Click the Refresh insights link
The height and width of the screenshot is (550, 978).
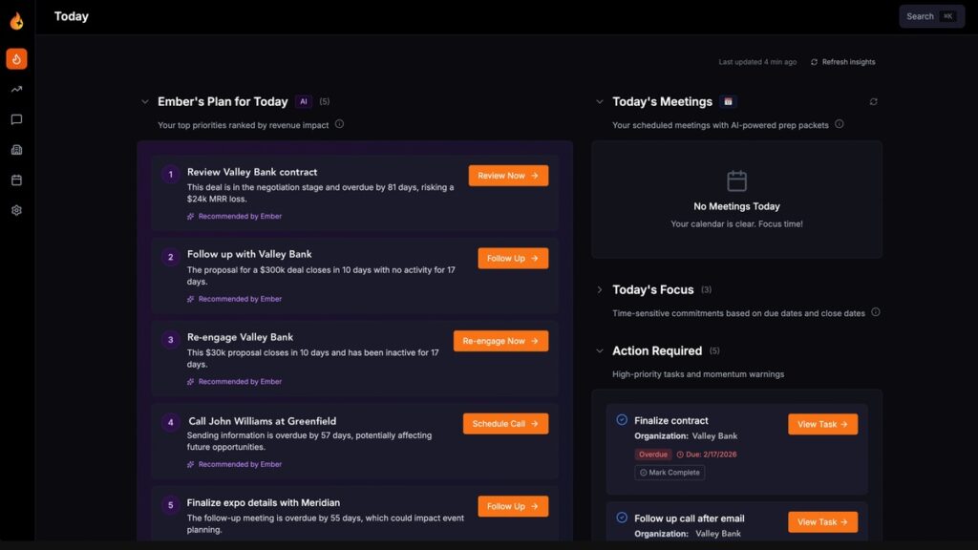(x=842, y=62)
